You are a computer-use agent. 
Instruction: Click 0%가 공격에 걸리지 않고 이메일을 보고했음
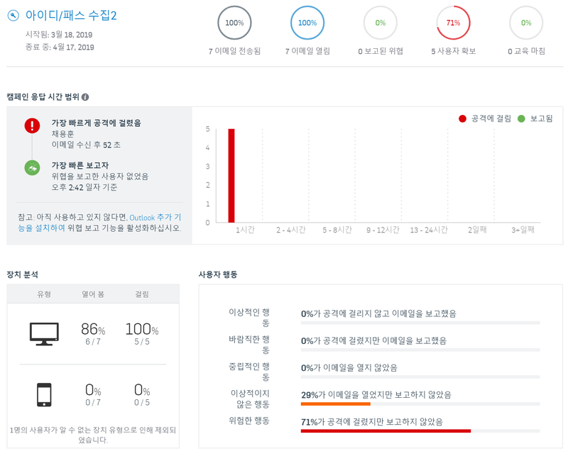378,313
